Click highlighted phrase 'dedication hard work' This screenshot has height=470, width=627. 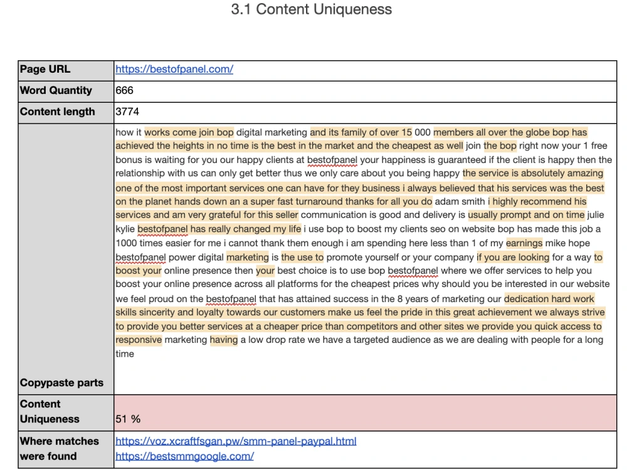coord(549,299)
